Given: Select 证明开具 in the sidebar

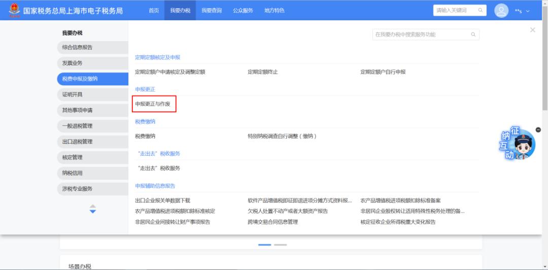Looking at the screenshot, I should (x=72, y=94).
